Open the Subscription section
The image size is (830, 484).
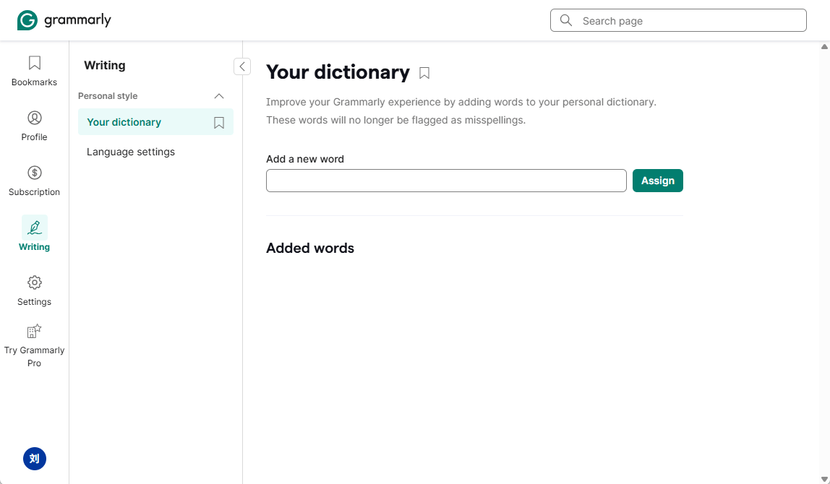pyautogui.click(x=35, y=181)
